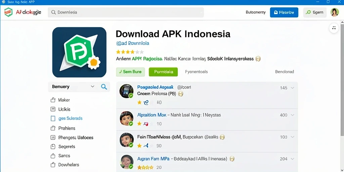Open the Augran Fam MPa link
The image size is (344, 172).
[x=153, y=159]
